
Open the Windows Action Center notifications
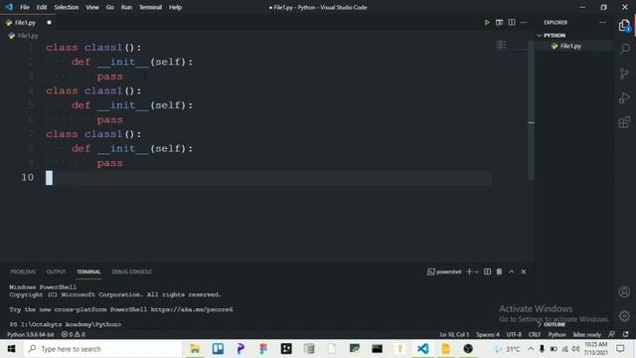(x=620, y=349)
